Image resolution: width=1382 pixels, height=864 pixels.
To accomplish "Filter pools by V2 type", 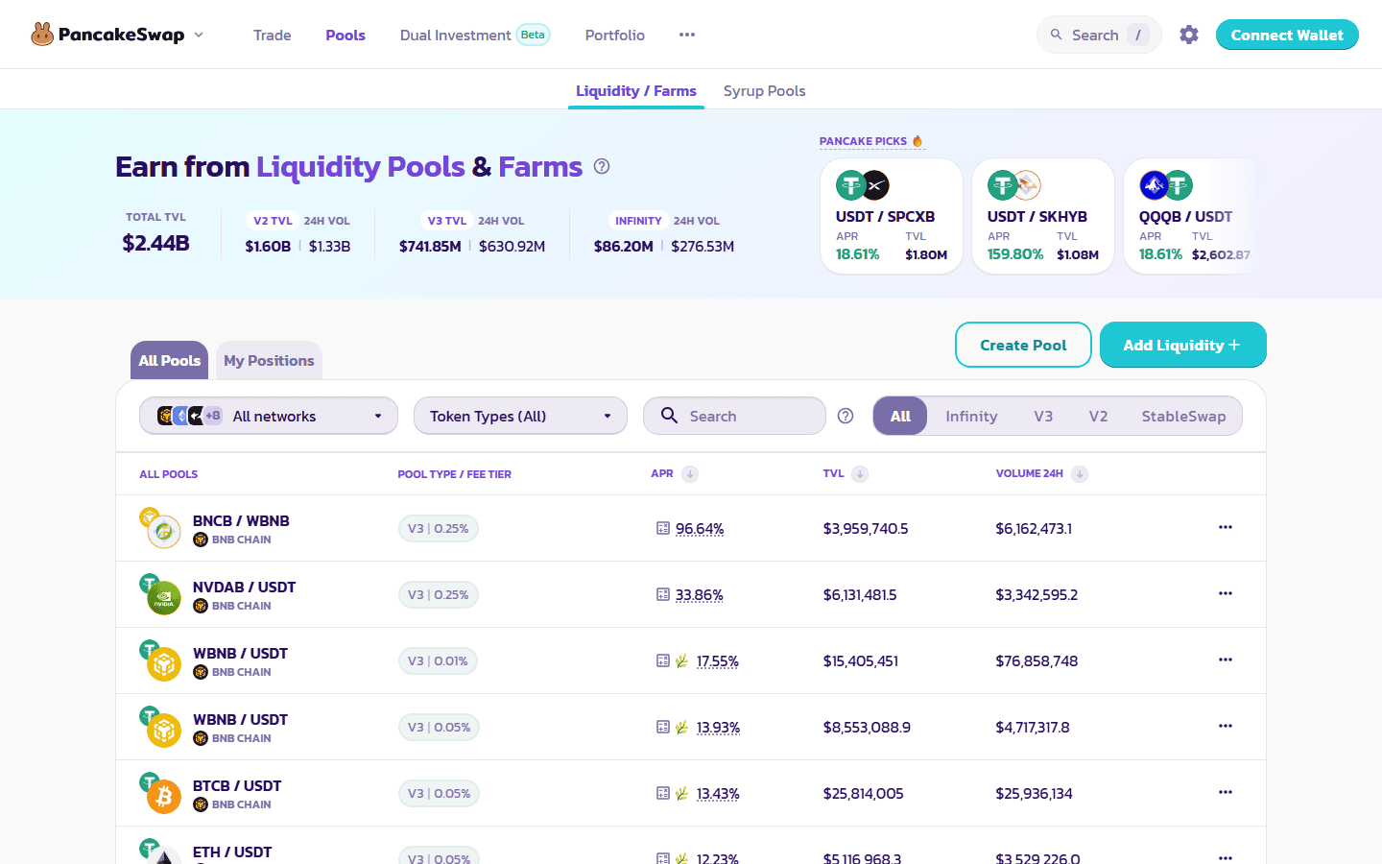I will pyautogui.click(x=1098, y=416).
